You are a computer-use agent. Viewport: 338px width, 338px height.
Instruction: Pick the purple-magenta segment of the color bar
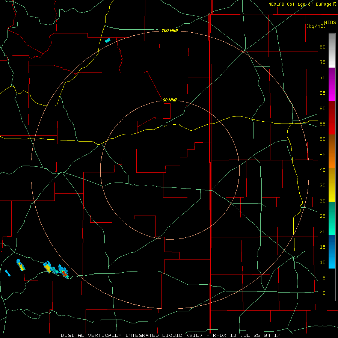pos(332,84)
